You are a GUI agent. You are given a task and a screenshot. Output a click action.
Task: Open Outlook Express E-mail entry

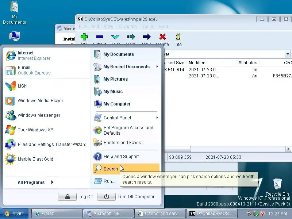pyautogui.click(x=47, y=70)
